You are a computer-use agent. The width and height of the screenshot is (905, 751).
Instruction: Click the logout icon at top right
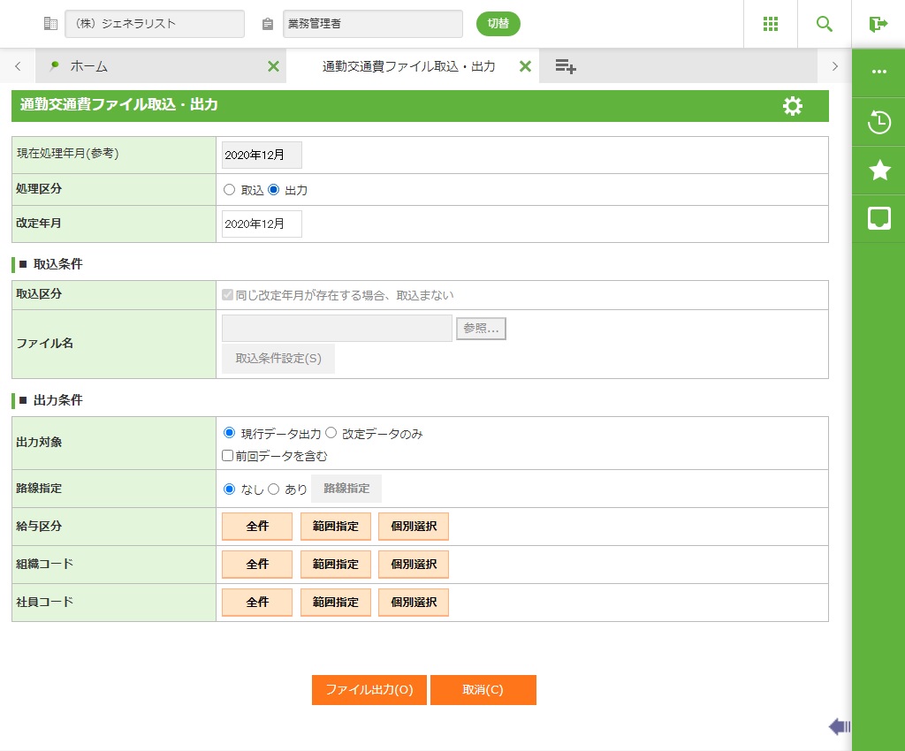click(x=878, y=24)
